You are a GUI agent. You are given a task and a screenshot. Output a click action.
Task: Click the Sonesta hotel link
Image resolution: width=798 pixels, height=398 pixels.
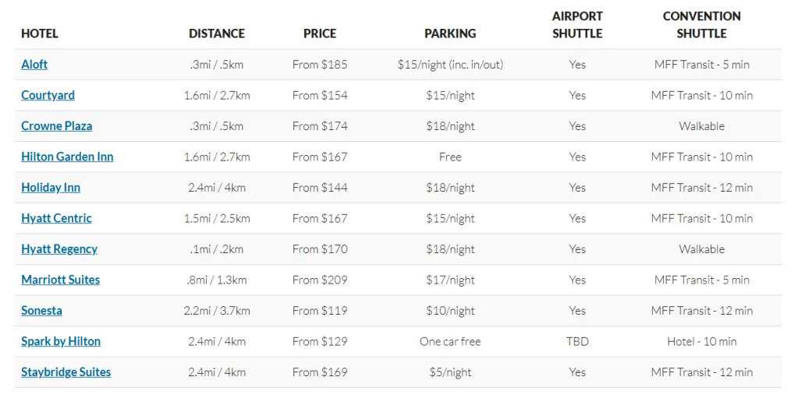41,311
